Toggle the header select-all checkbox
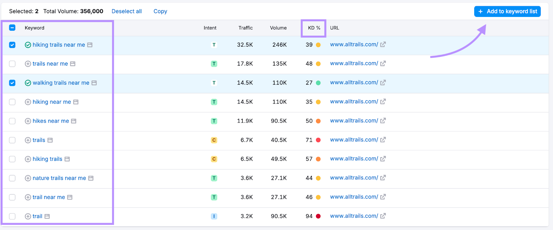The image size is (553, 230). point(12,28)
